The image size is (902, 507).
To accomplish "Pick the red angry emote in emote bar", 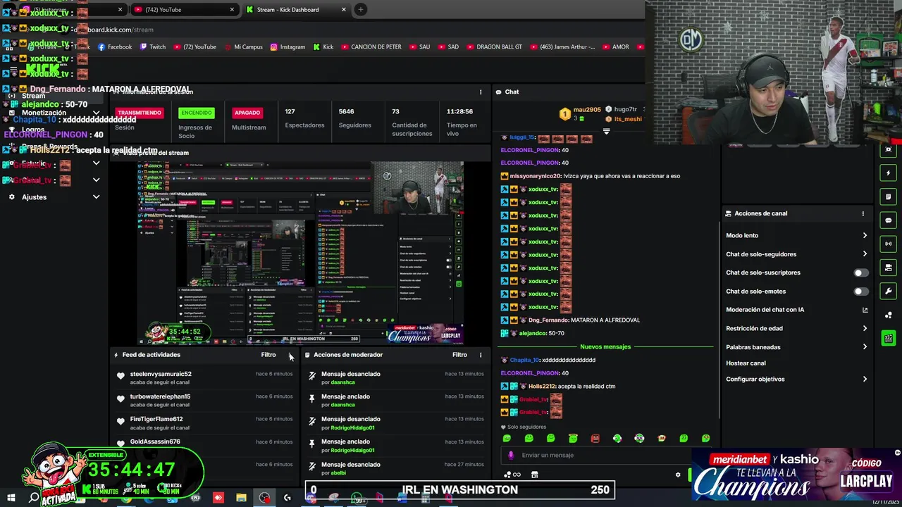I will tap(595, 438).
